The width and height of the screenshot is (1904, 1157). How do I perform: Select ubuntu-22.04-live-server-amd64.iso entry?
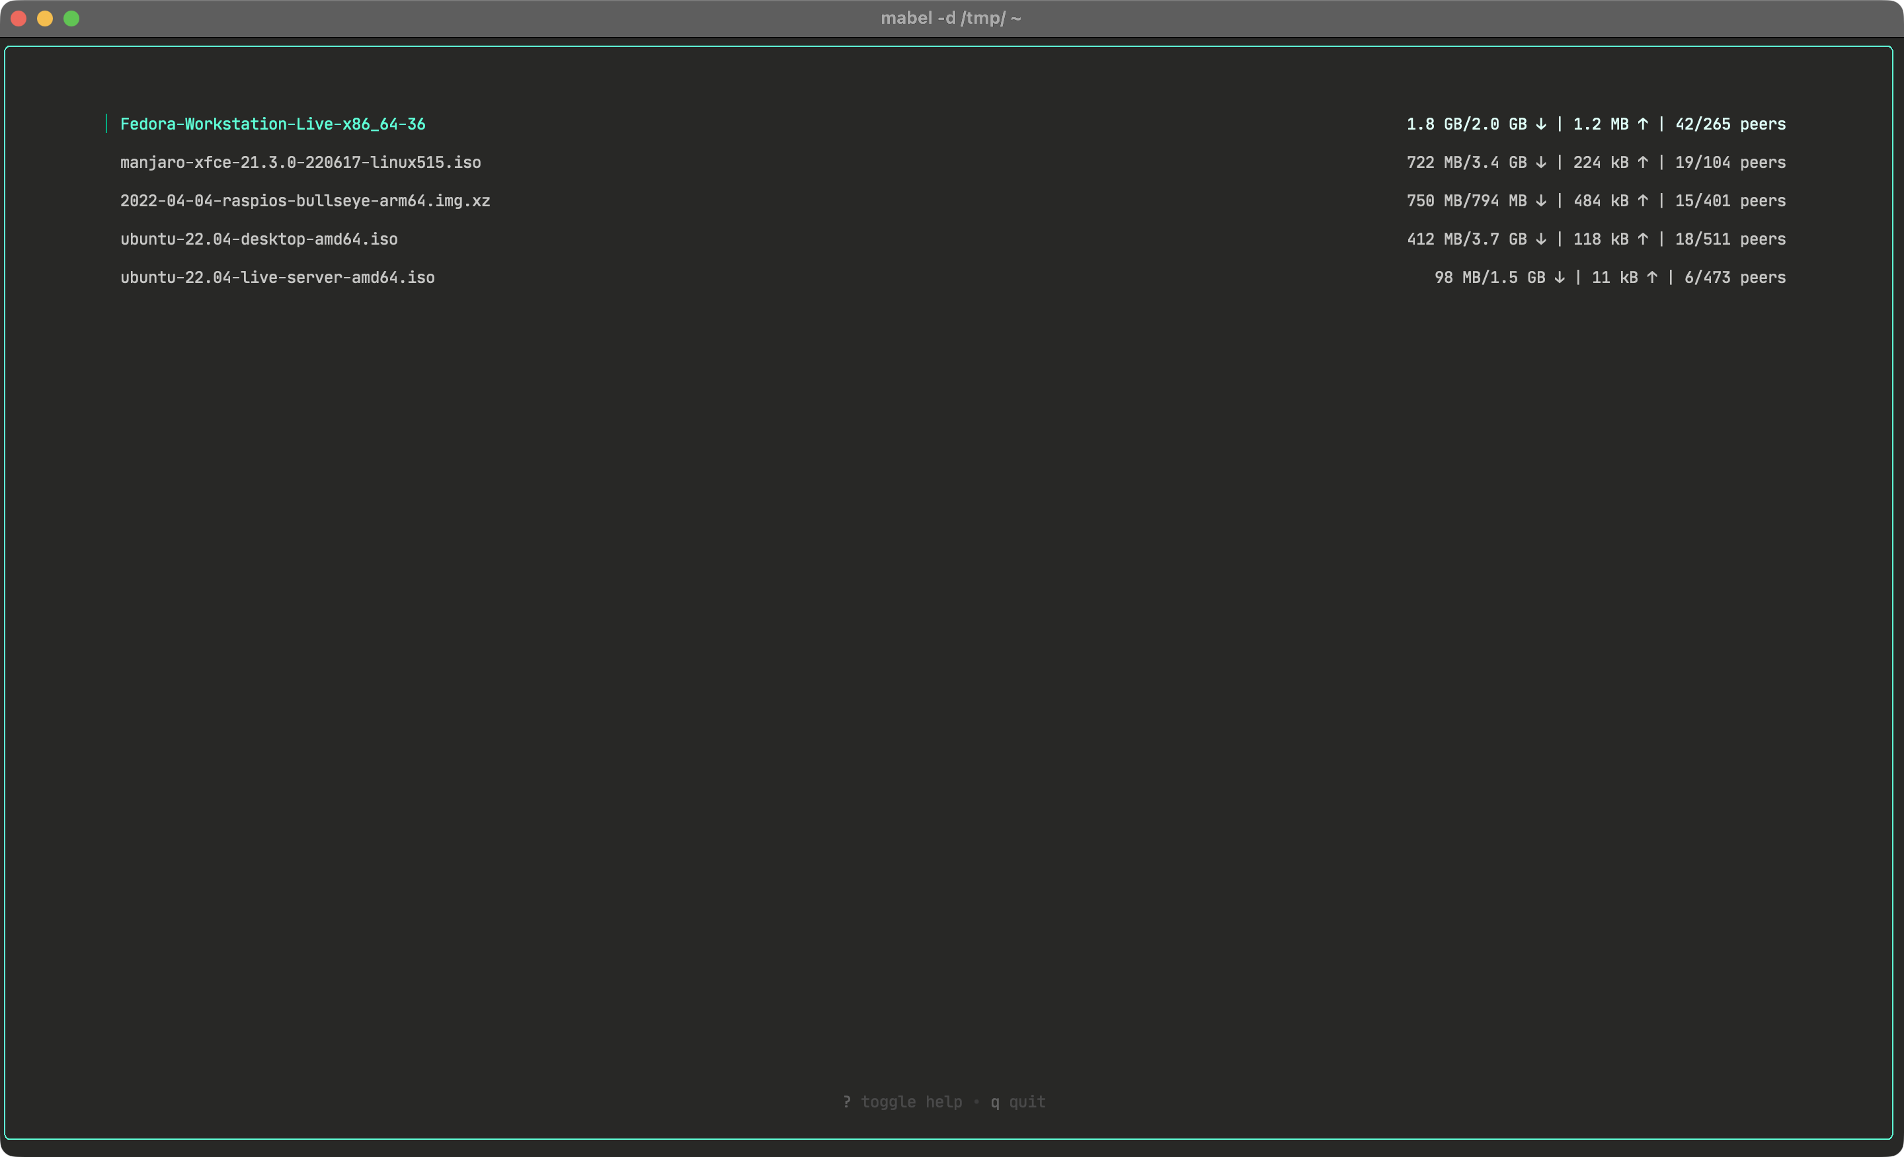click(278, 277)
